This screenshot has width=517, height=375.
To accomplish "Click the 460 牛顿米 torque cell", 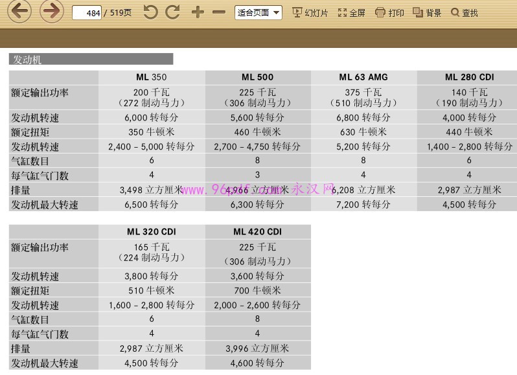I will (x=257, y=132).
